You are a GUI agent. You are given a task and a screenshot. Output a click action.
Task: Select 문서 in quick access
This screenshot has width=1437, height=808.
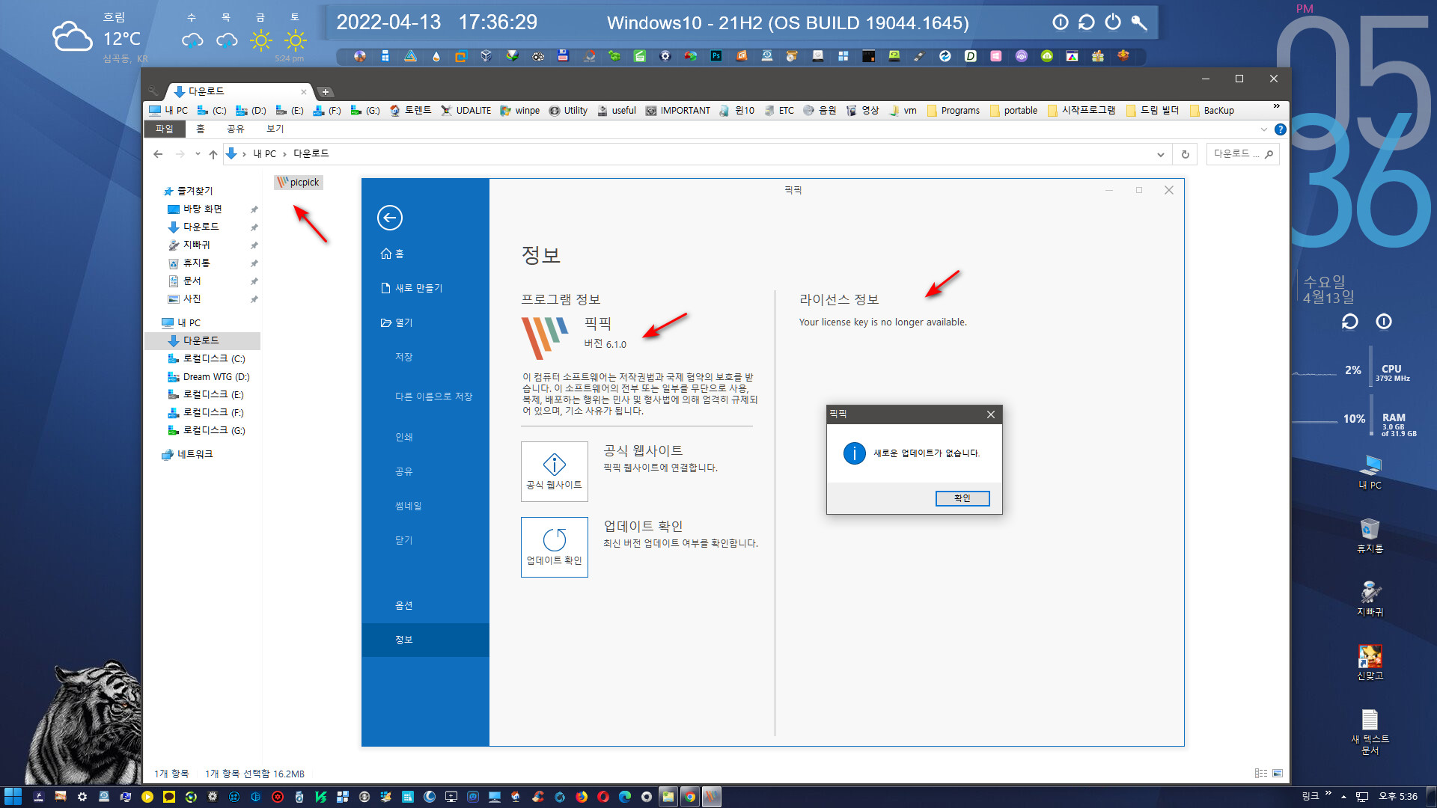pos(192,281)
